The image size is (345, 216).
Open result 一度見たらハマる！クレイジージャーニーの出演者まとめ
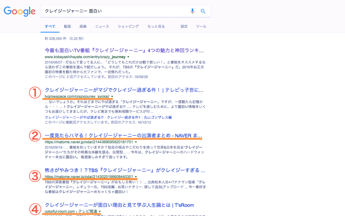tap(123, 136)
